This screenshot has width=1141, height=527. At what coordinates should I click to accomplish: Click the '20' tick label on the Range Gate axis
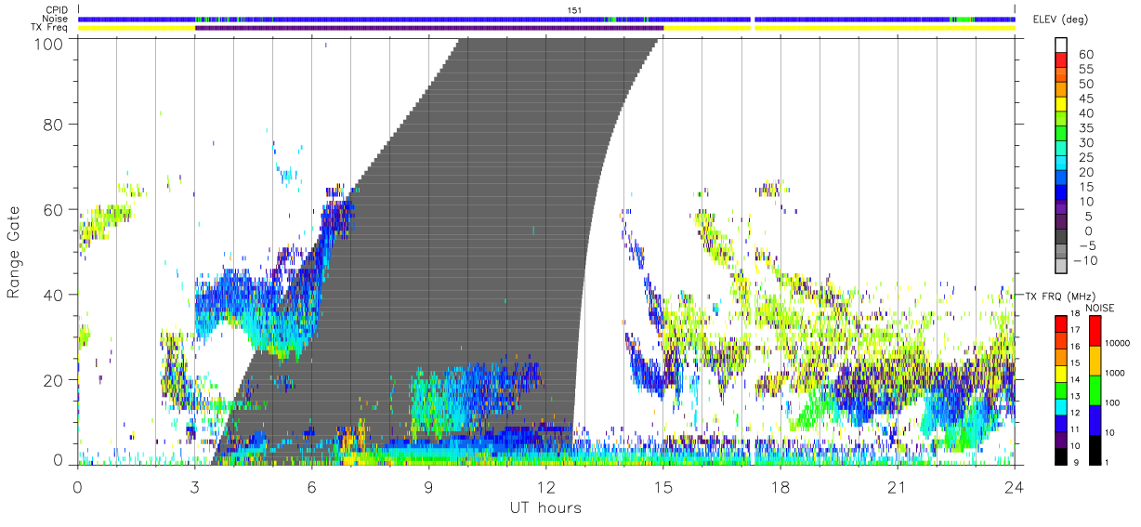(x=56, y=380)
